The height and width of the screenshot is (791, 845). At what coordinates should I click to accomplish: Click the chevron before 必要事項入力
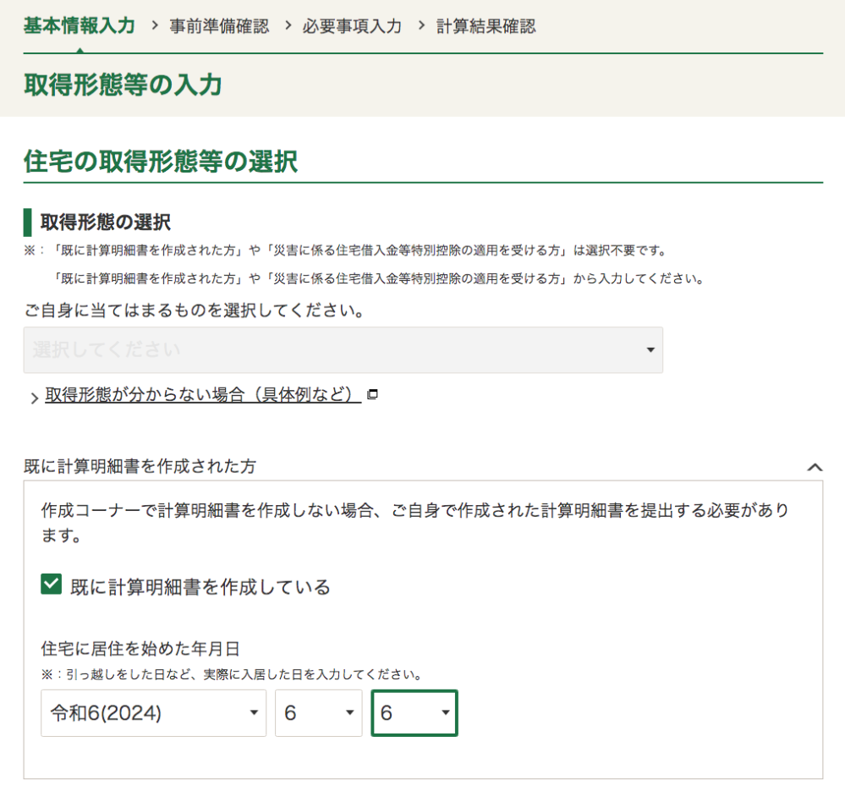click(288, 26)
